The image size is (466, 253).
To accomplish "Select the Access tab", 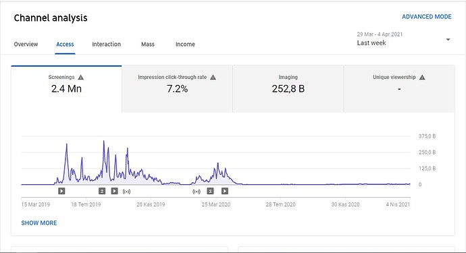I will 65,45.
